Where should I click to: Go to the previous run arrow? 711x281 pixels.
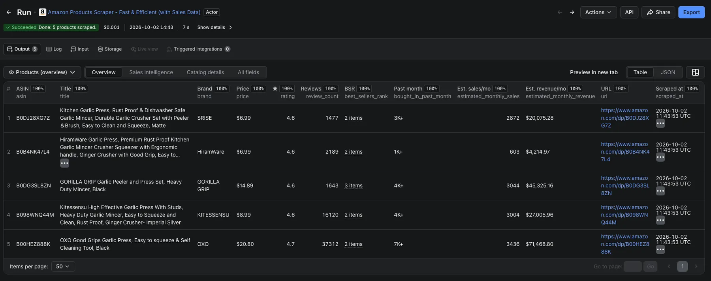[560, 12]
